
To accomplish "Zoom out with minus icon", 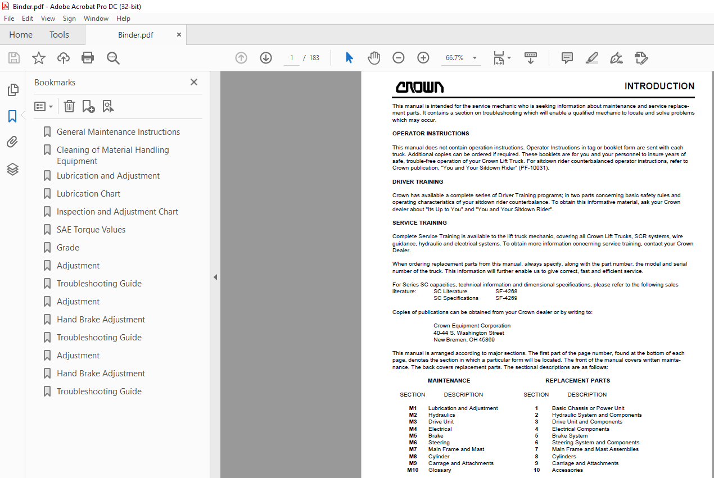I will (x=399, y=58).
